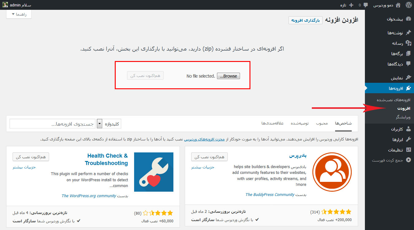Screen dimensions: 414x230
Task: Switch to the Popular (محبوب) tab
Action: pos(322,123)
